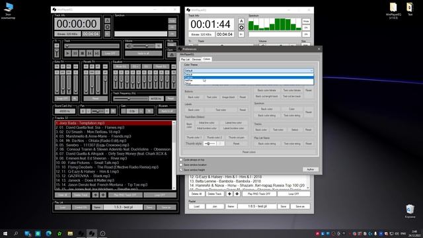Move track down arrow in dark player

click(x=103, y=194)
